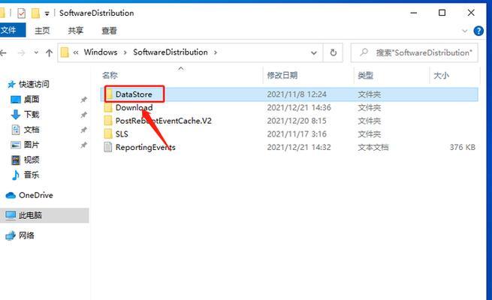492x300 pixels.
Task: Sort by the 修改日期 column header
Action: click(x=282, y=75)
